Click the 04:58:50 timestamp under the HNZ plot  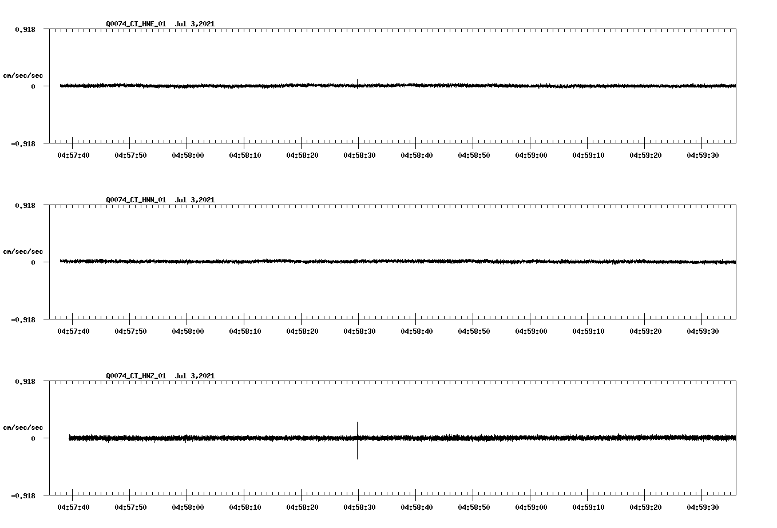click(x=474, y=506)
